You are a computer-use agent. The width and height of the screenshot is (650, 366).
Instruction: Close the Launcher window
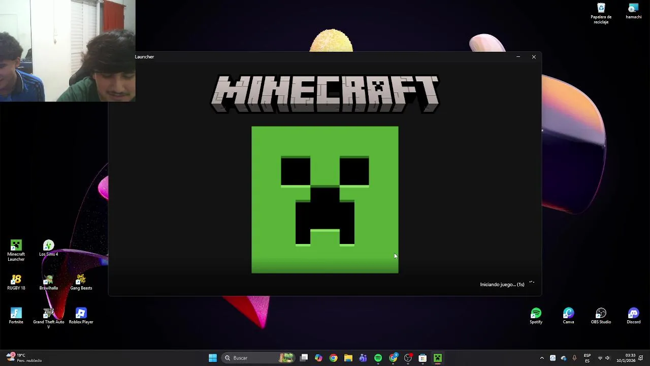(534, 57)
